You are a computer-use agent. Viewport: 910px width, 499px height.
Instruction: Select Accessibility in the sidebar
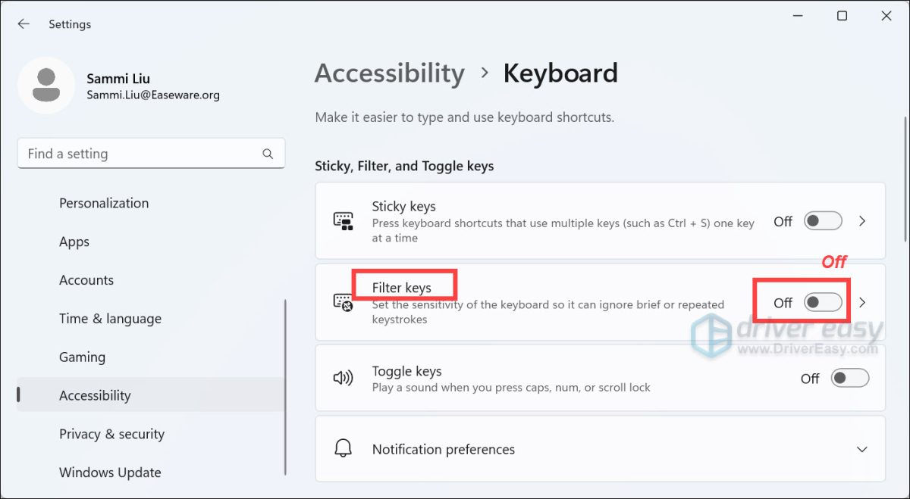[95, 395]
